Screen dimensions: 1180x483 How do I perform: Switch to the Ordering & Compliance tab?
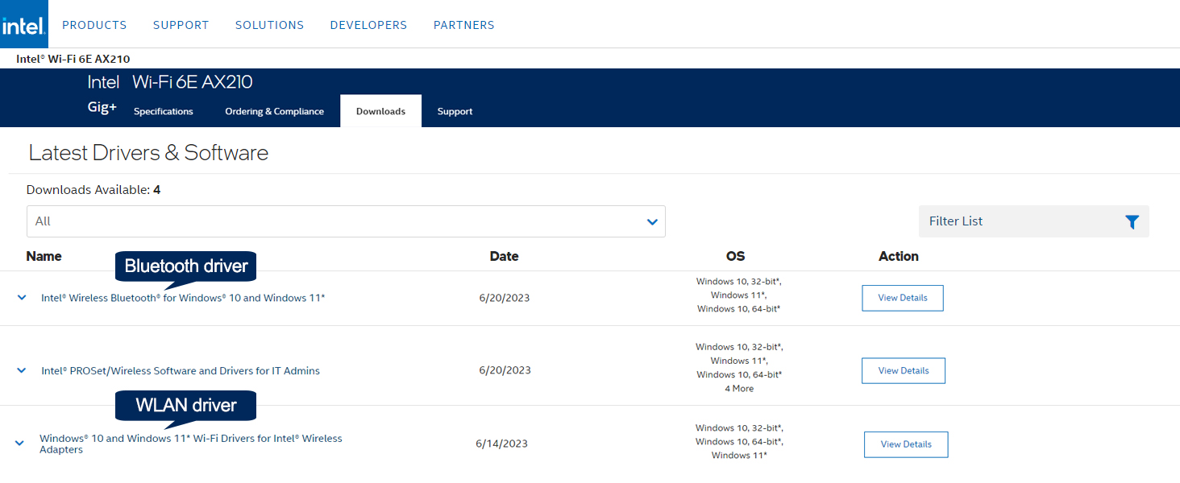[274, 112]
